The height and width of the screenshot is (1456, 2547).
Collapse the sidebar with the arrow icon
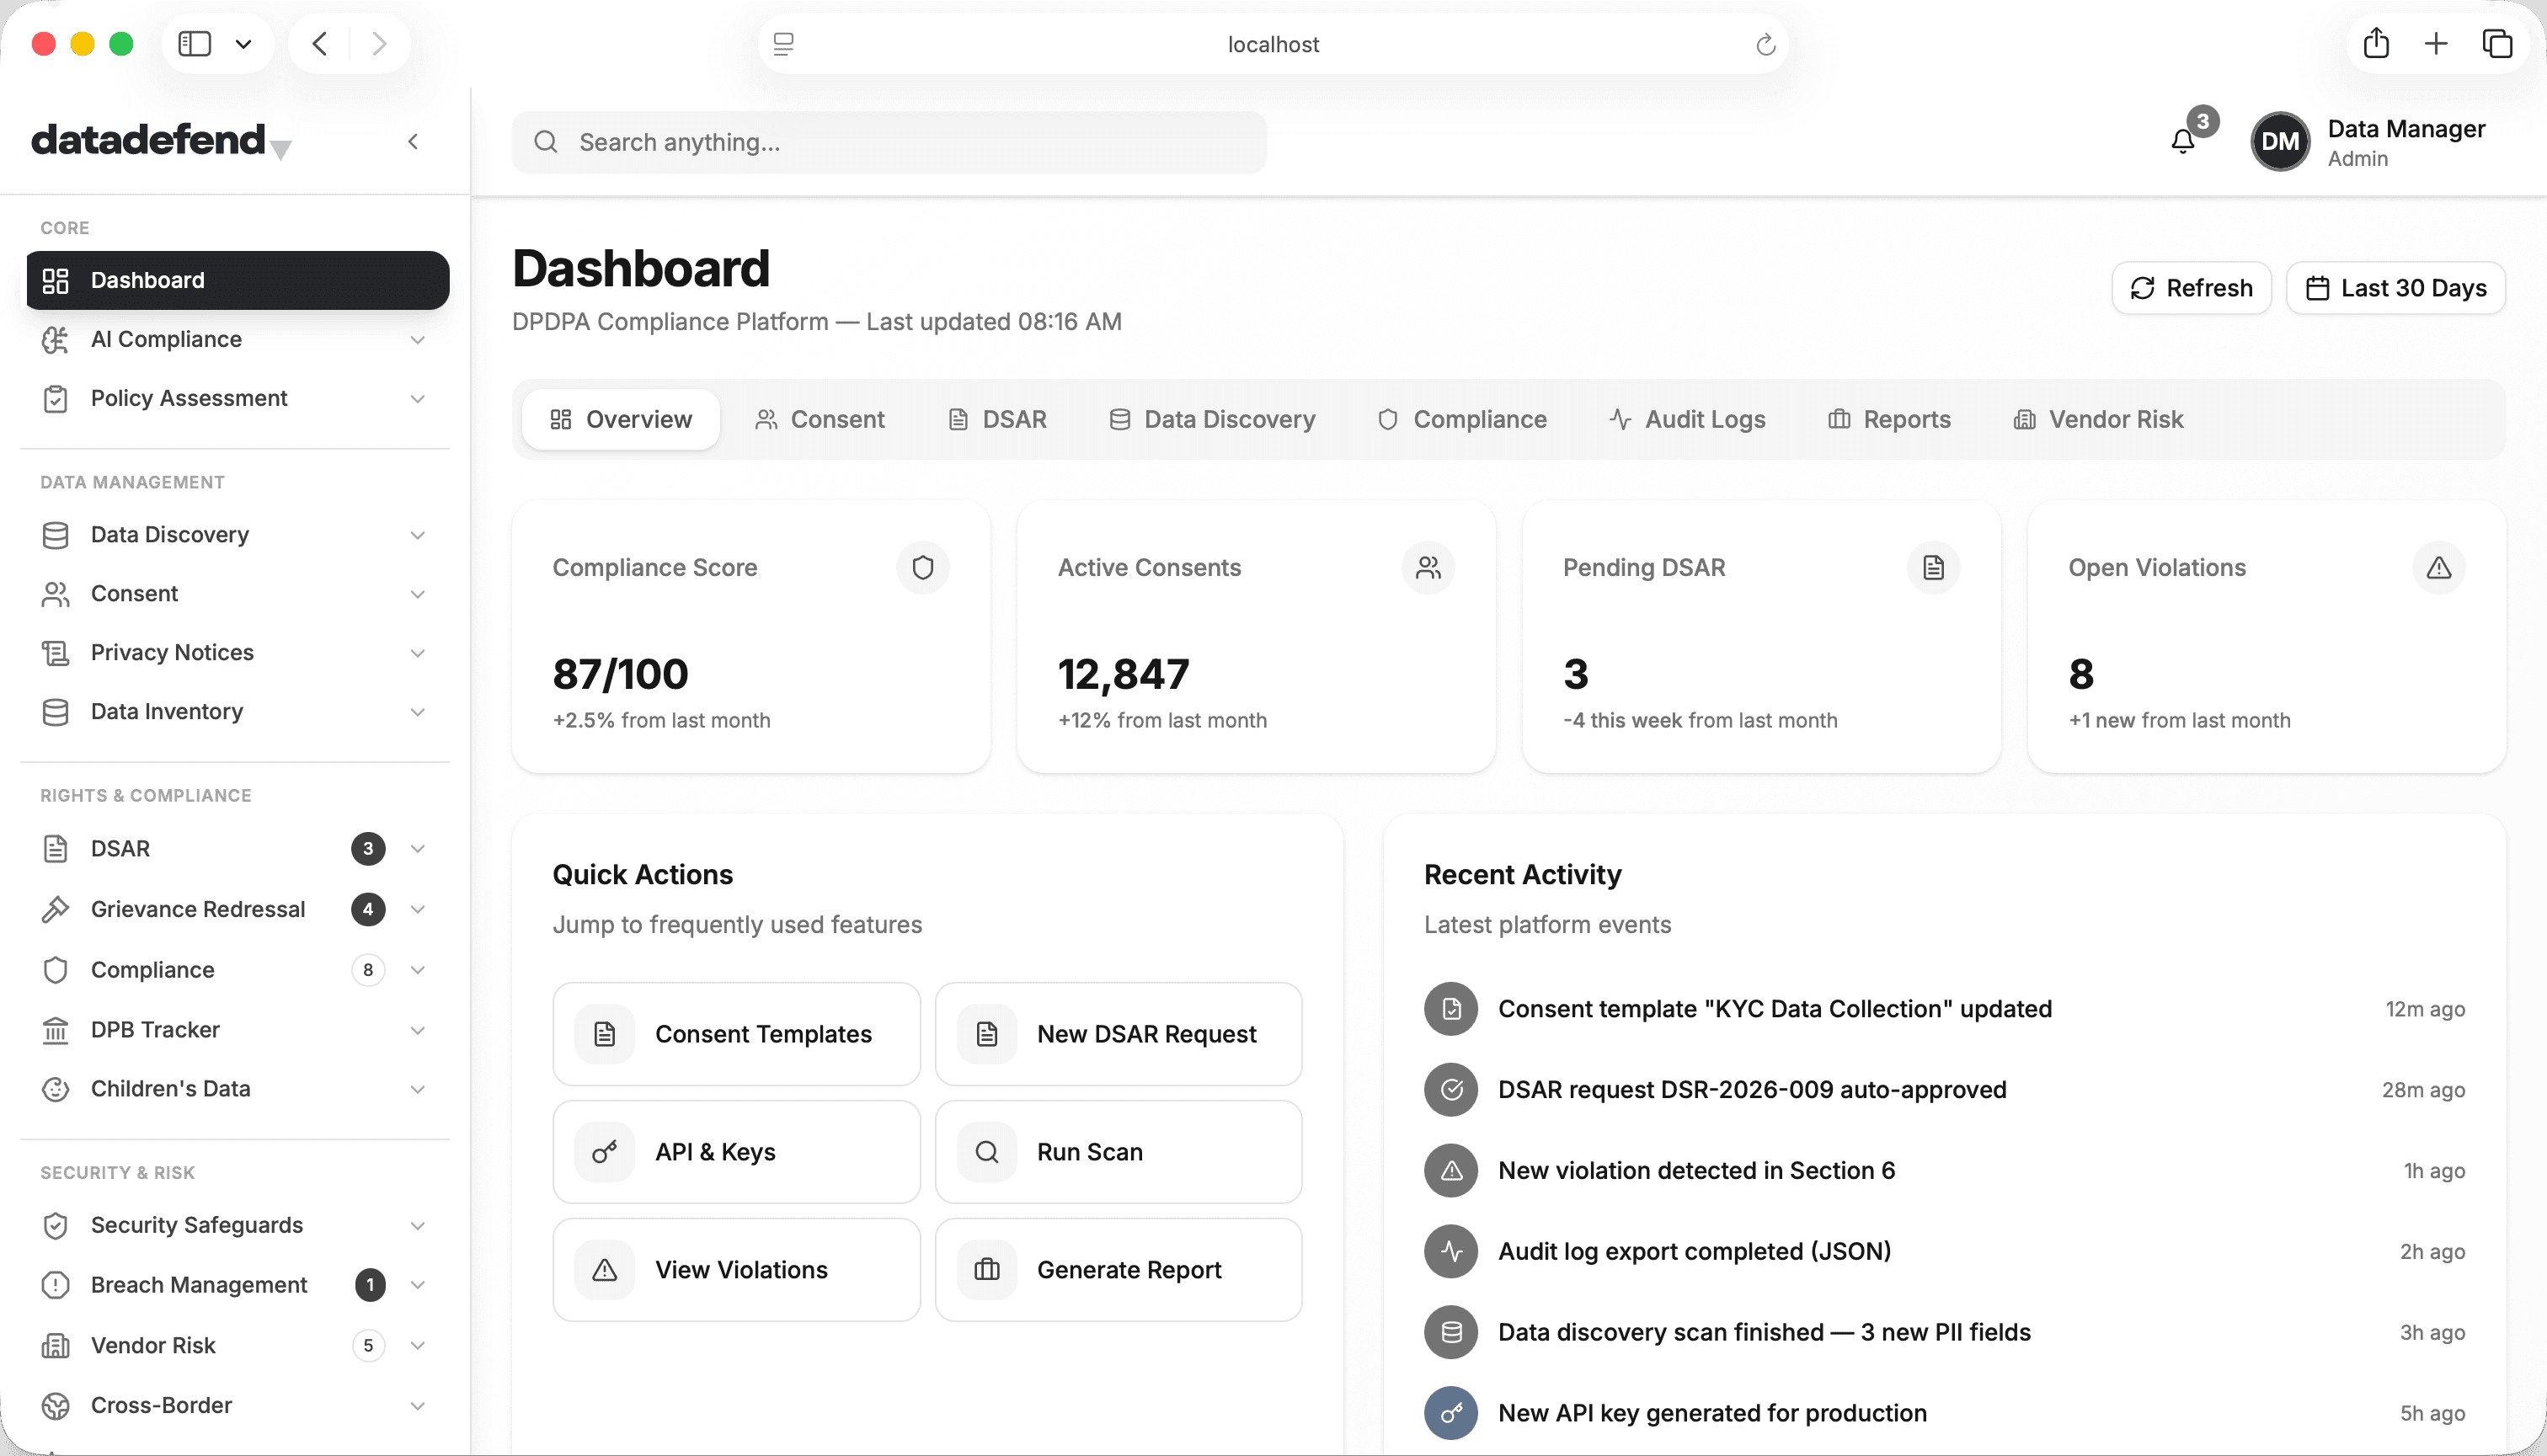pyautogui.click(x=413, y=142)
